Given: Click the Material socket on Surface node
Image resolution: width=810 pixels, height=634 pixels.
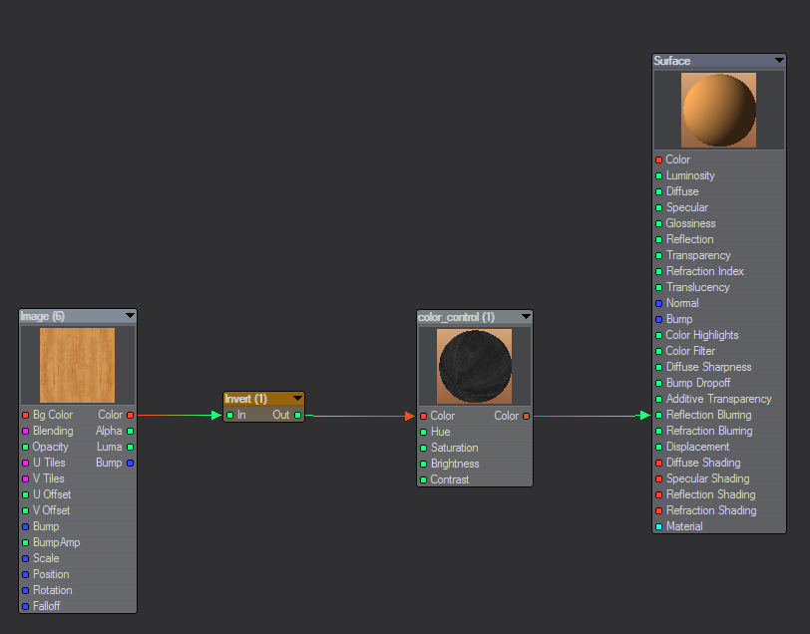Looking at the screenshot, I should pyautogui.click(x=658, y=526).
